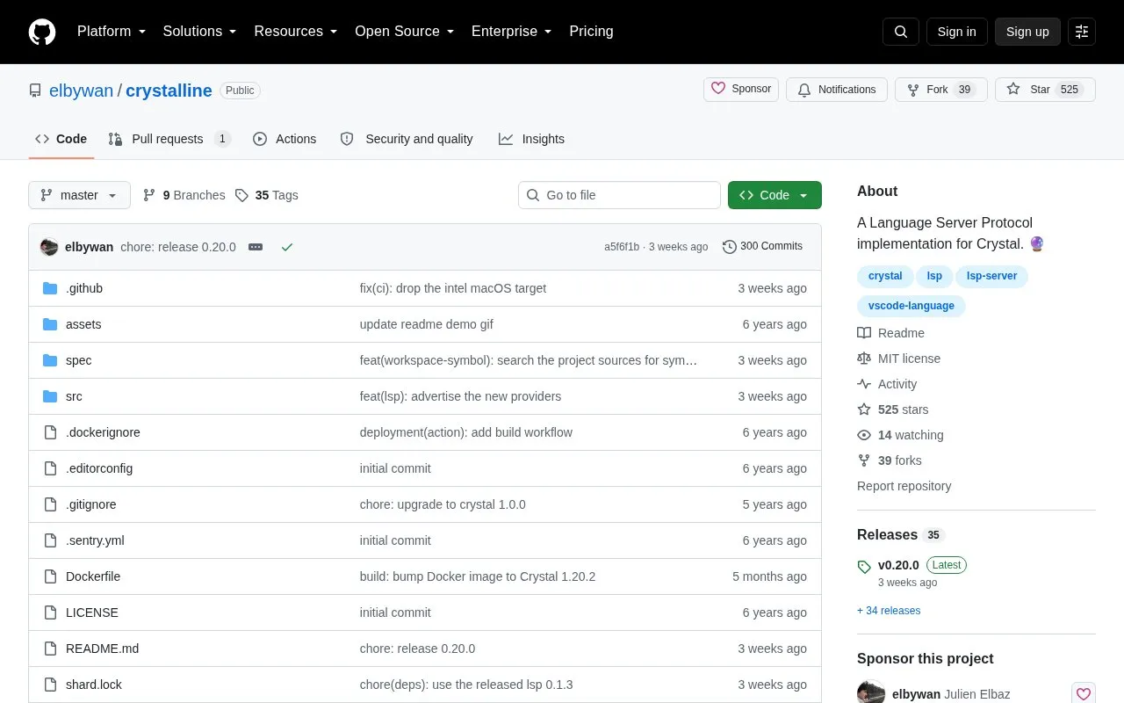The height and width of the screenshot is (703, 1124).
Task: Expand the Resources menu in header
Action: tap(296, 32)
